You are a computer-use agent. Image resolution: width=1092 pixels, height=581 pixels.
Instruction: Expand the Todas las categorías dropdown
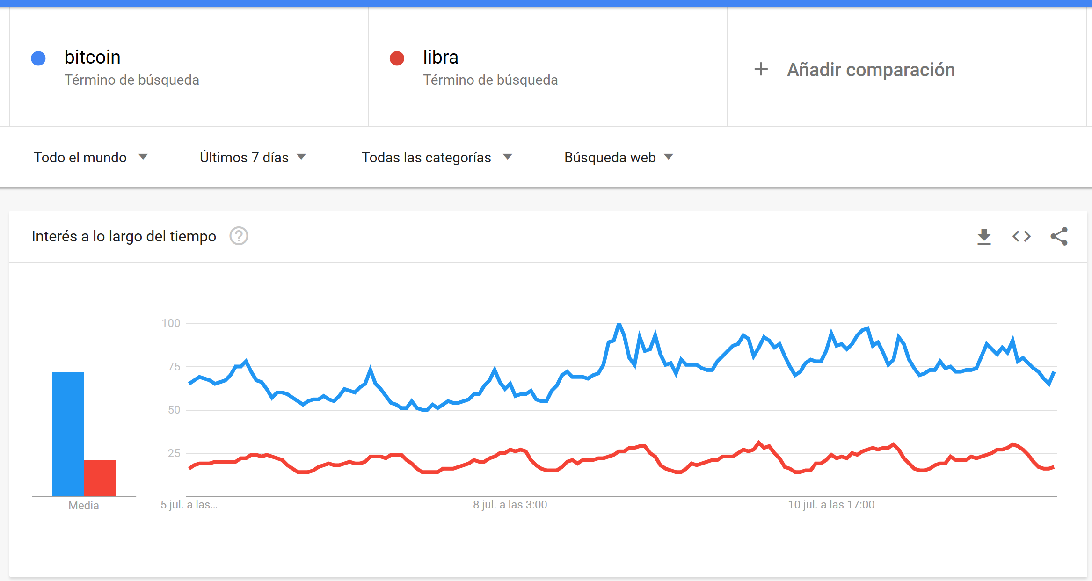(437, 157)
